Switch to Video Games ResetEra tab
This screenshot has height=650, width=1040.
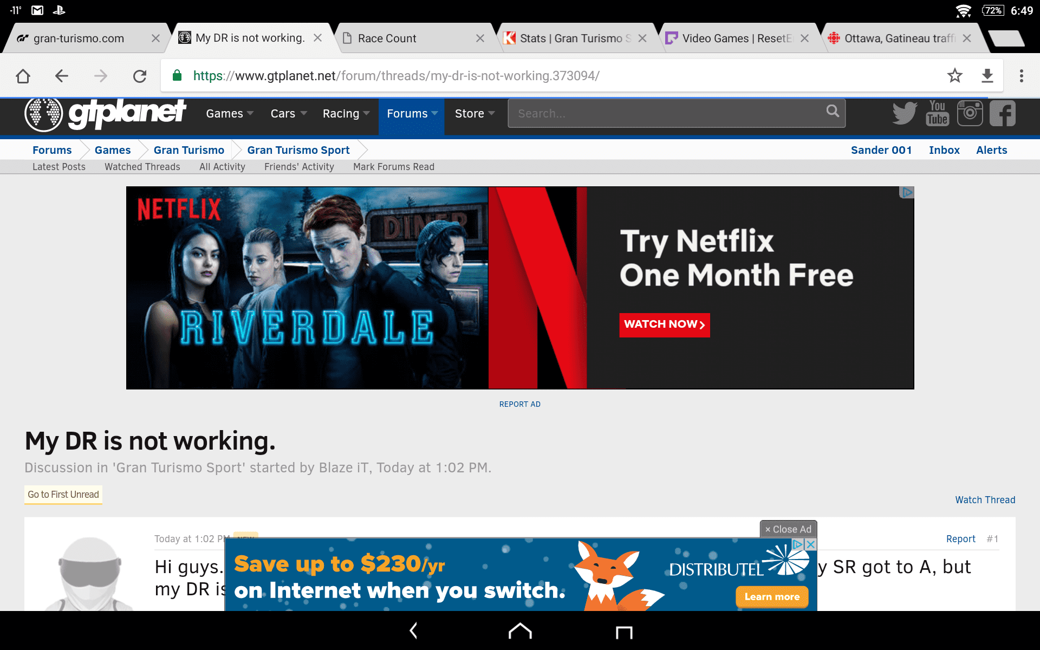click(738, 38)
